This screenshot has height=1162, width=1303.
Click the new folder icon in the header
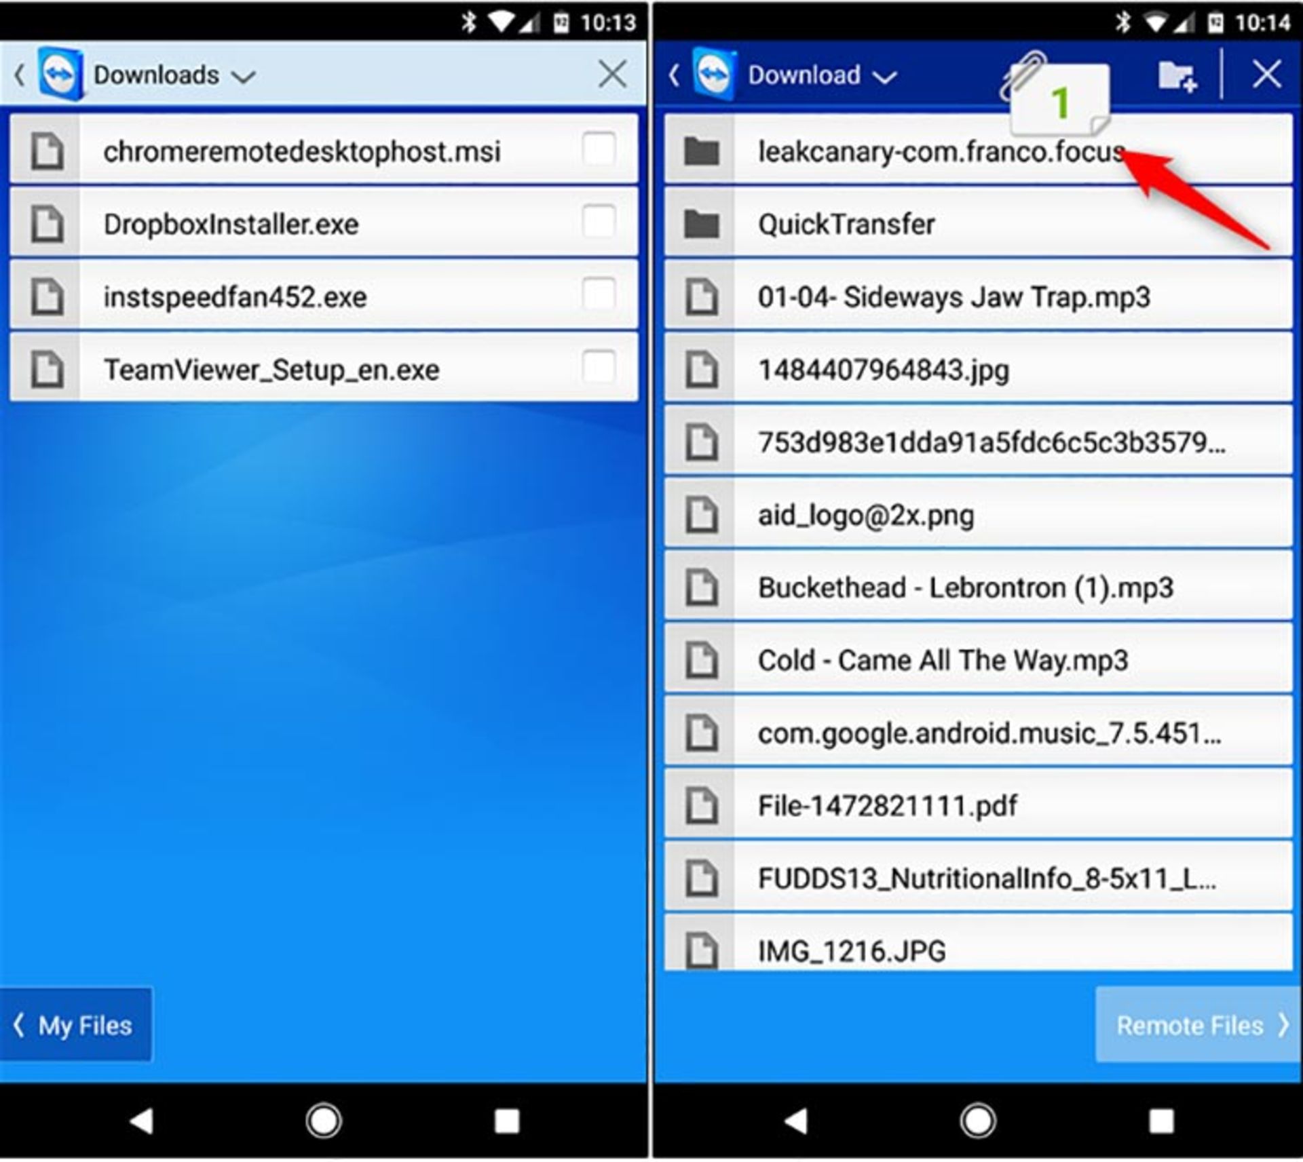tap(1177, 75)
